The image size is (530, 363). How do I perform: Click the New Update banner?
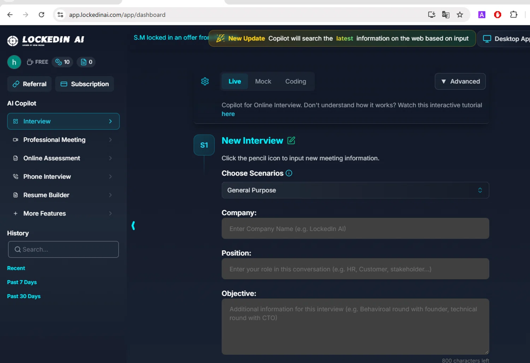(x=342, y=38)
